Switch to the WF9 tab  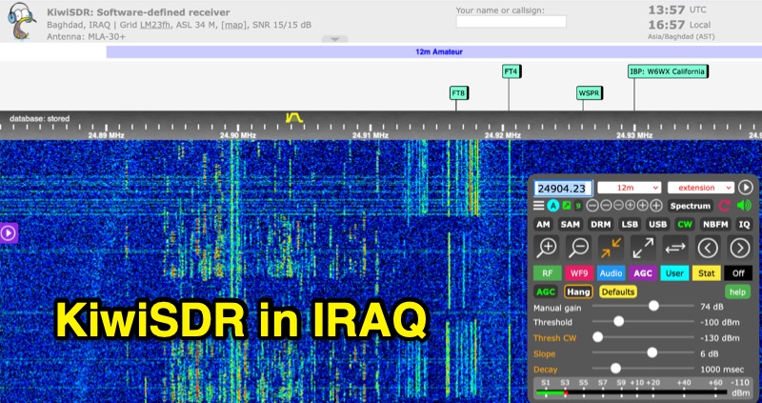point(579,273)
